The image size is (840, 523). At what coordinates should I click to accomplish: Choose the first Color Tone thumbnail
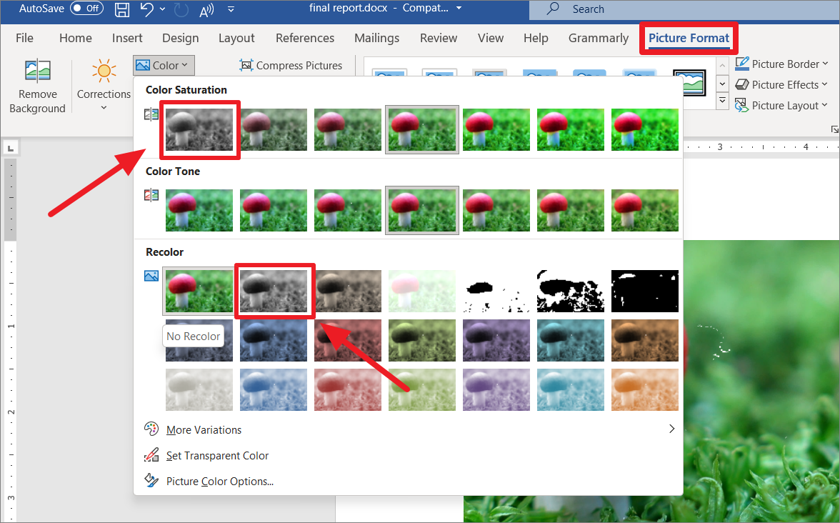(199, 210)
